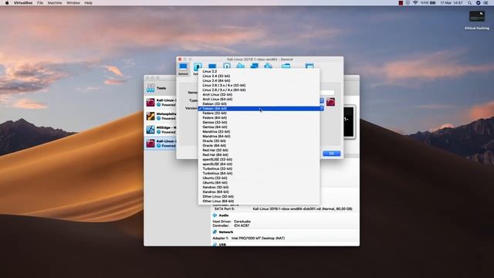This screenshot has height=278, width=494.
Task: Click the Debian OS type icon beside Type
Action: [x=330, y=102]
